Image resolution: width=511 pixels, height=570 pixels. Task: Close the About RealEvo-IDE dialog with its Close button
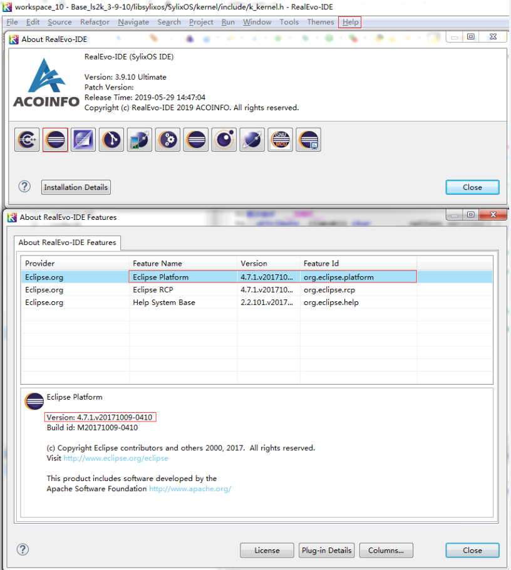472,187
